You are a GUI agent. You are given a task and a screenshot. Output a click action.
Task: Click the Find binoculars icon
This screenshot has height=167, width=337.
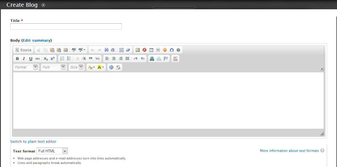[x=107, y=50]
